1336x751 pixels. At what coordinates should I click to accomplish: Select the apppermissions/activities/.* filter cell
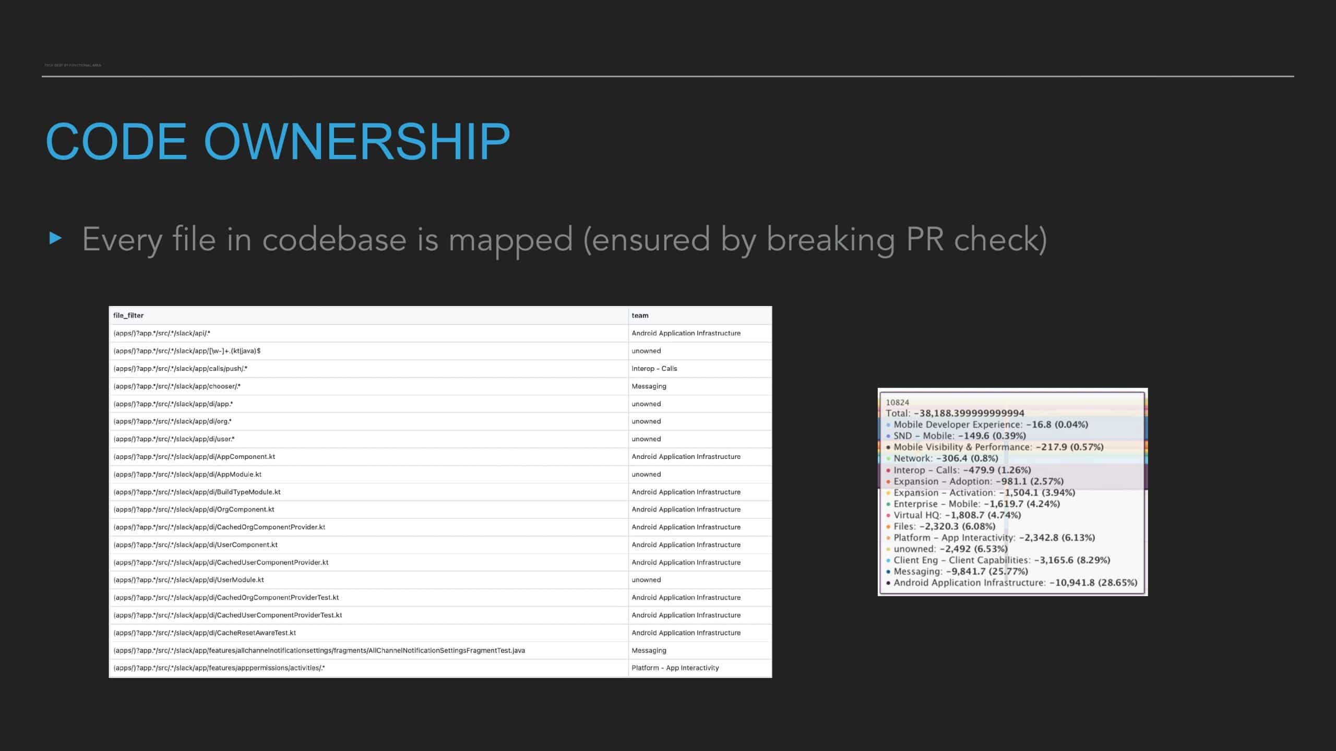(x=368, y=668)
